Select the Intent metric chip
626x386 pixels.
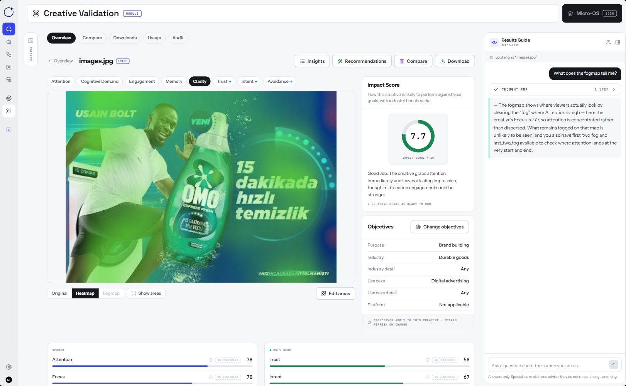tap(249, 81)
